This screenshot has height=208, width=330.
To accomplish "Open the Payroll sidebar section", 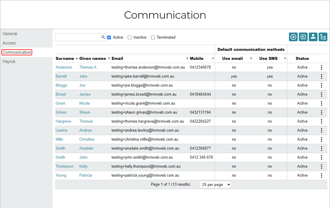I will [x=9, y=62].
